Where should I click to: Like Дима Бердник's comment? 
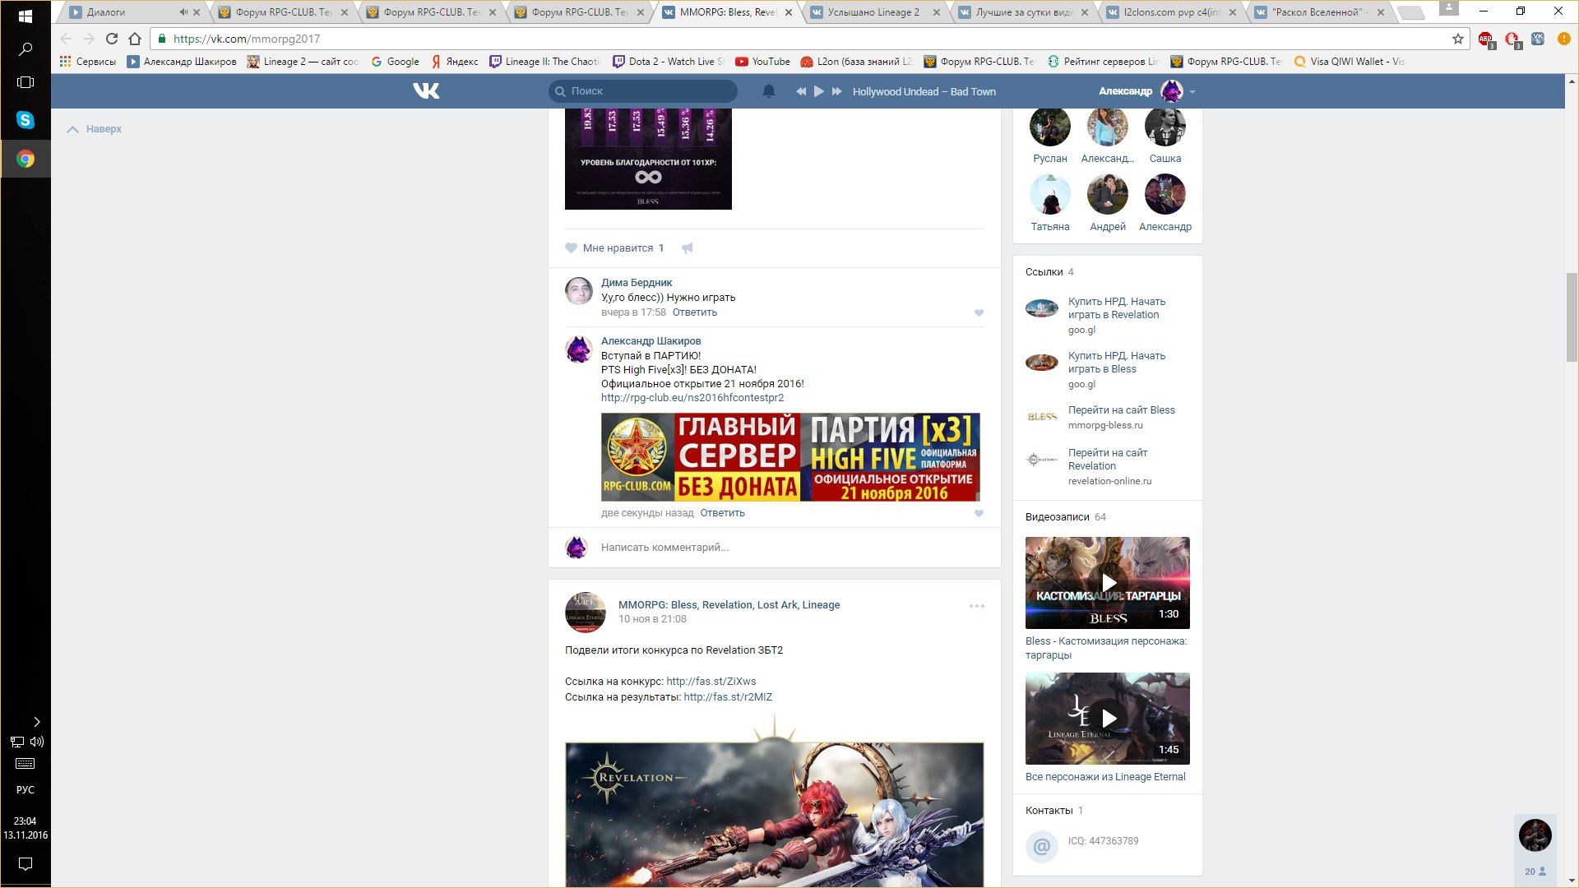tap(979, 313)
